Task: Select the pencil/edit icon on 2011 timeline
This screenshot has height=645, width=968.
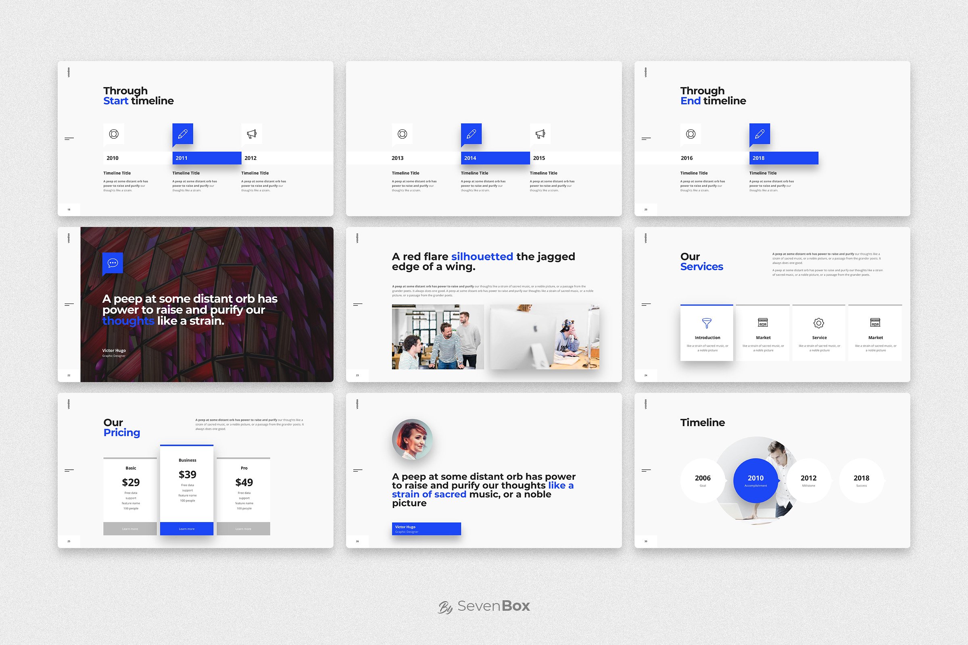Action: tap(182, 134)
